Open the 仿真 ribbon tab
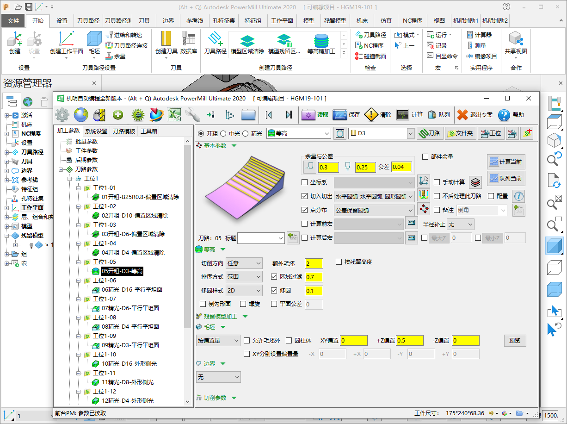This screenshot has width=567, height=424. (386, 21)
